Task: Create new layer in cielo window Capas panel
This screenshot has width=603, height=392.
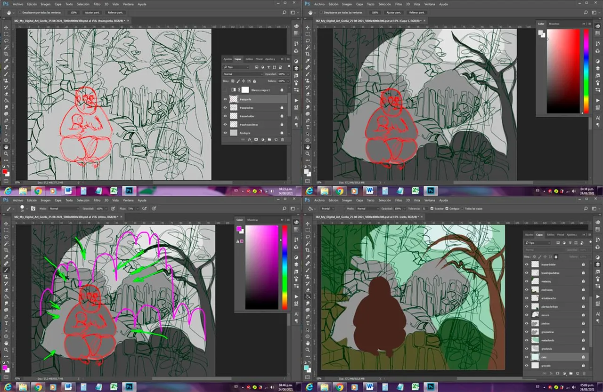Action: [577, 373]
